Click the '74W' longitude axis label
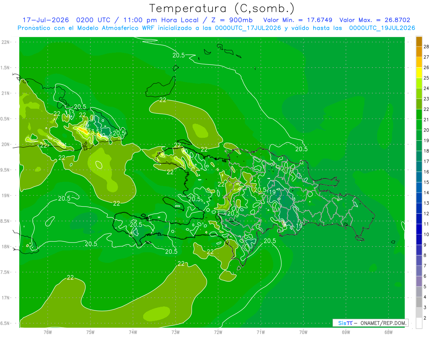The height and width of the screenshot is (337, 436). [x=133, y=332]
